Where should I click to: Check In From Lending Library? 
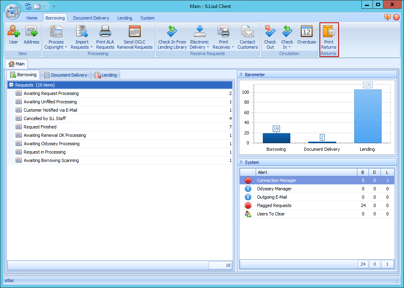[172, 36]
